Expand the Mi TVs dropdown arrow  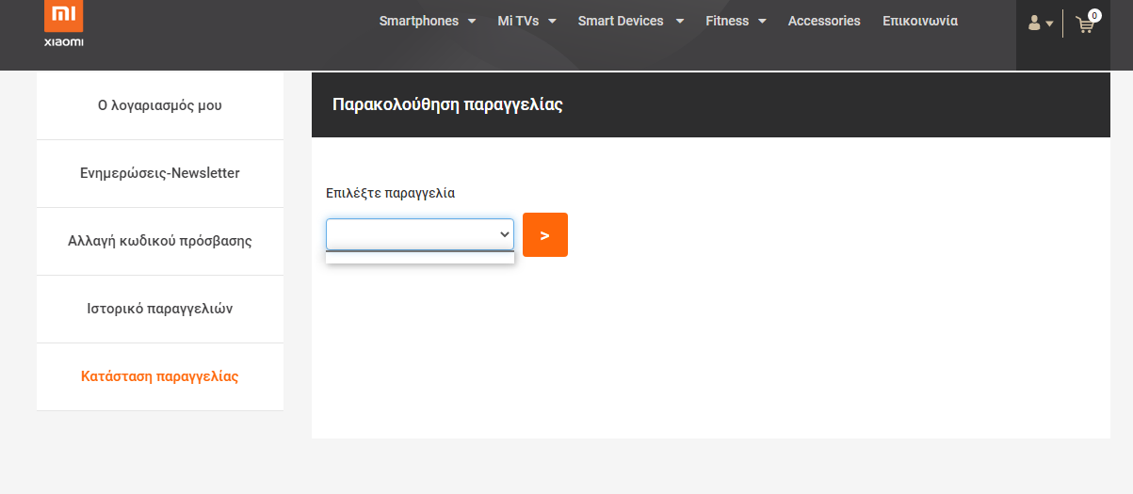click(x=552, y=21)
